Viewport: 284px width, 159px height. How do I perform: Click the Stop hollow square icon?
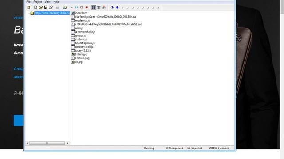82,8
